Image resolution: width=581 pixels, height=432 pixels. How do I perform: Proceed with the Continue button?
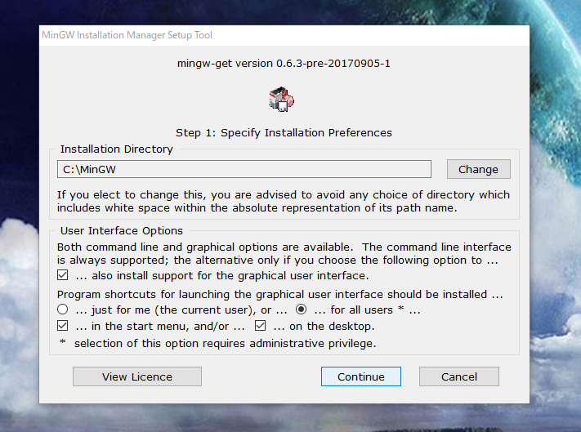click(361, 376)
